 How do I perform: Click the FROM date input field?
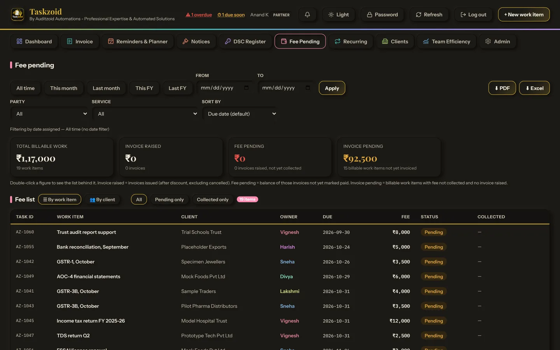tap(224, 88)
